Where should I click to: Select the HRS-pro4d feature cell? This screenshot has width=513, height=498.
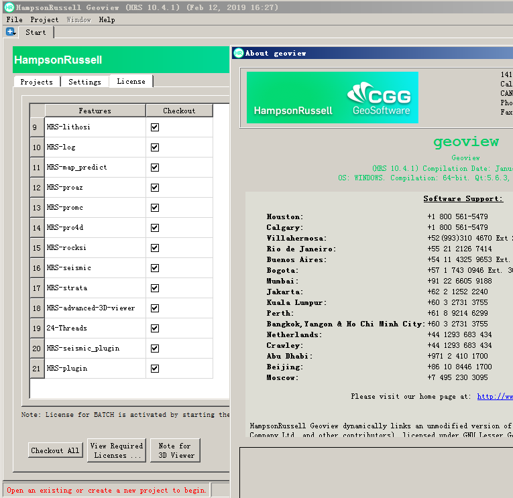pyautogui.click(x=95, y=228)
